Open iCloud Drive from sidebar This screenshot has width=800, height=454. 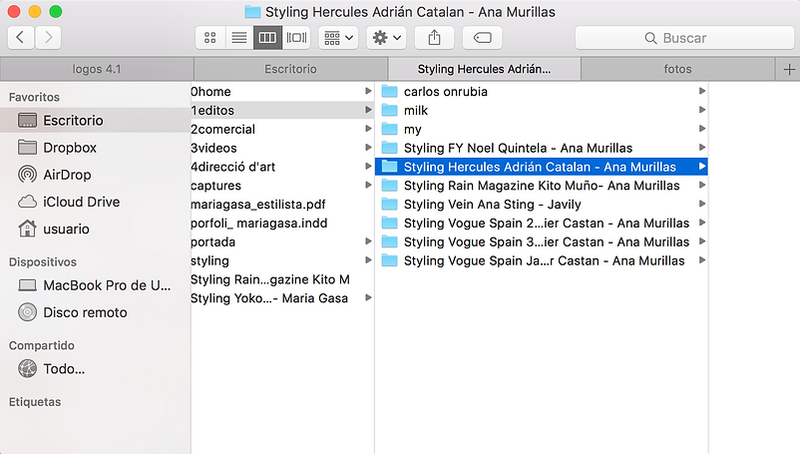click(x=81, y=202)
